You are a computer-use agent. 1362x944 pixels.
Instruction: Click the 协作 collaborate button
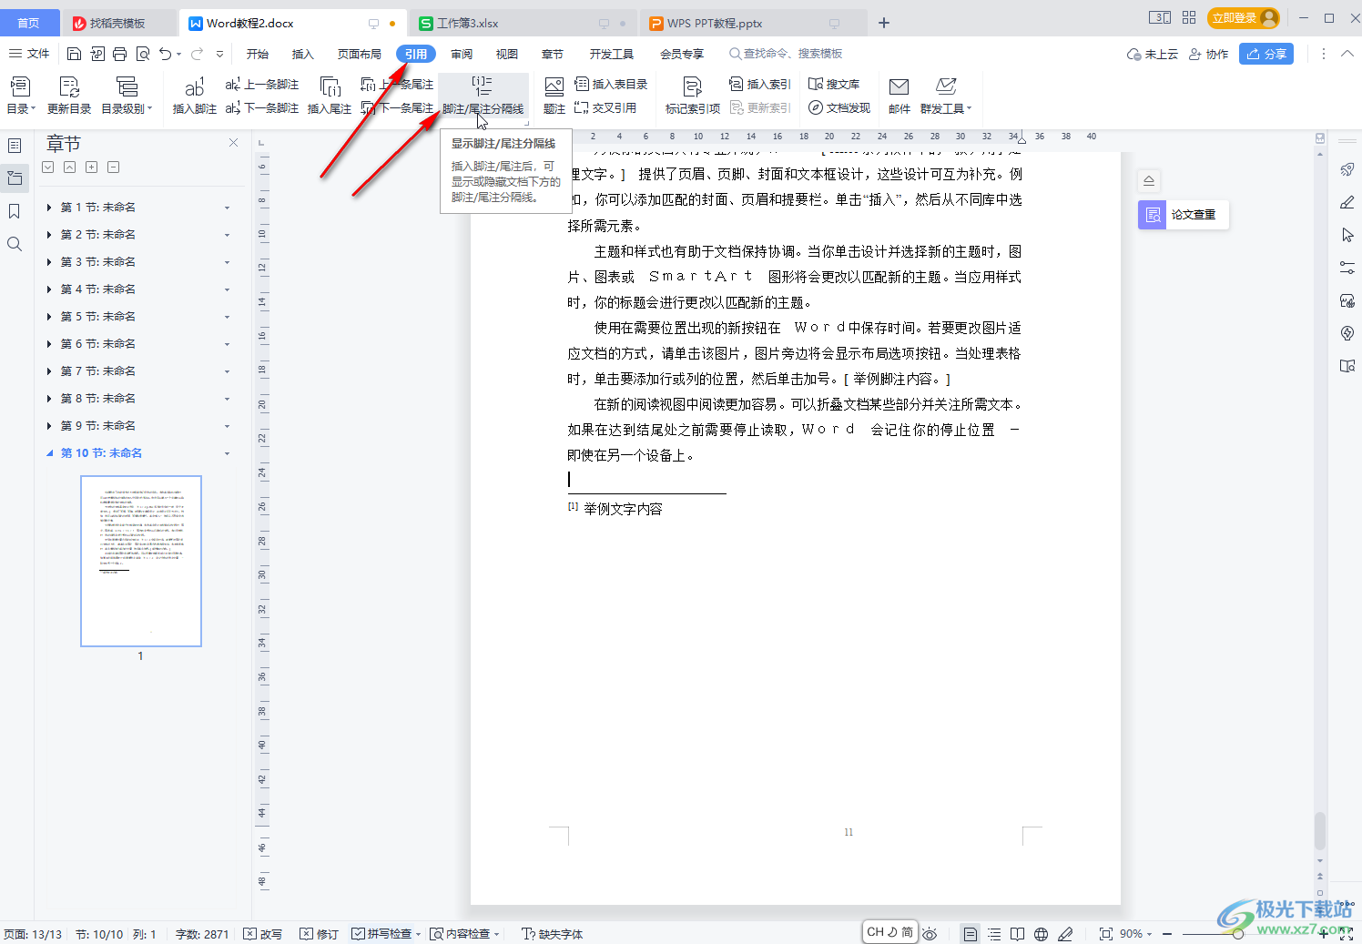tap(1208, 54)
